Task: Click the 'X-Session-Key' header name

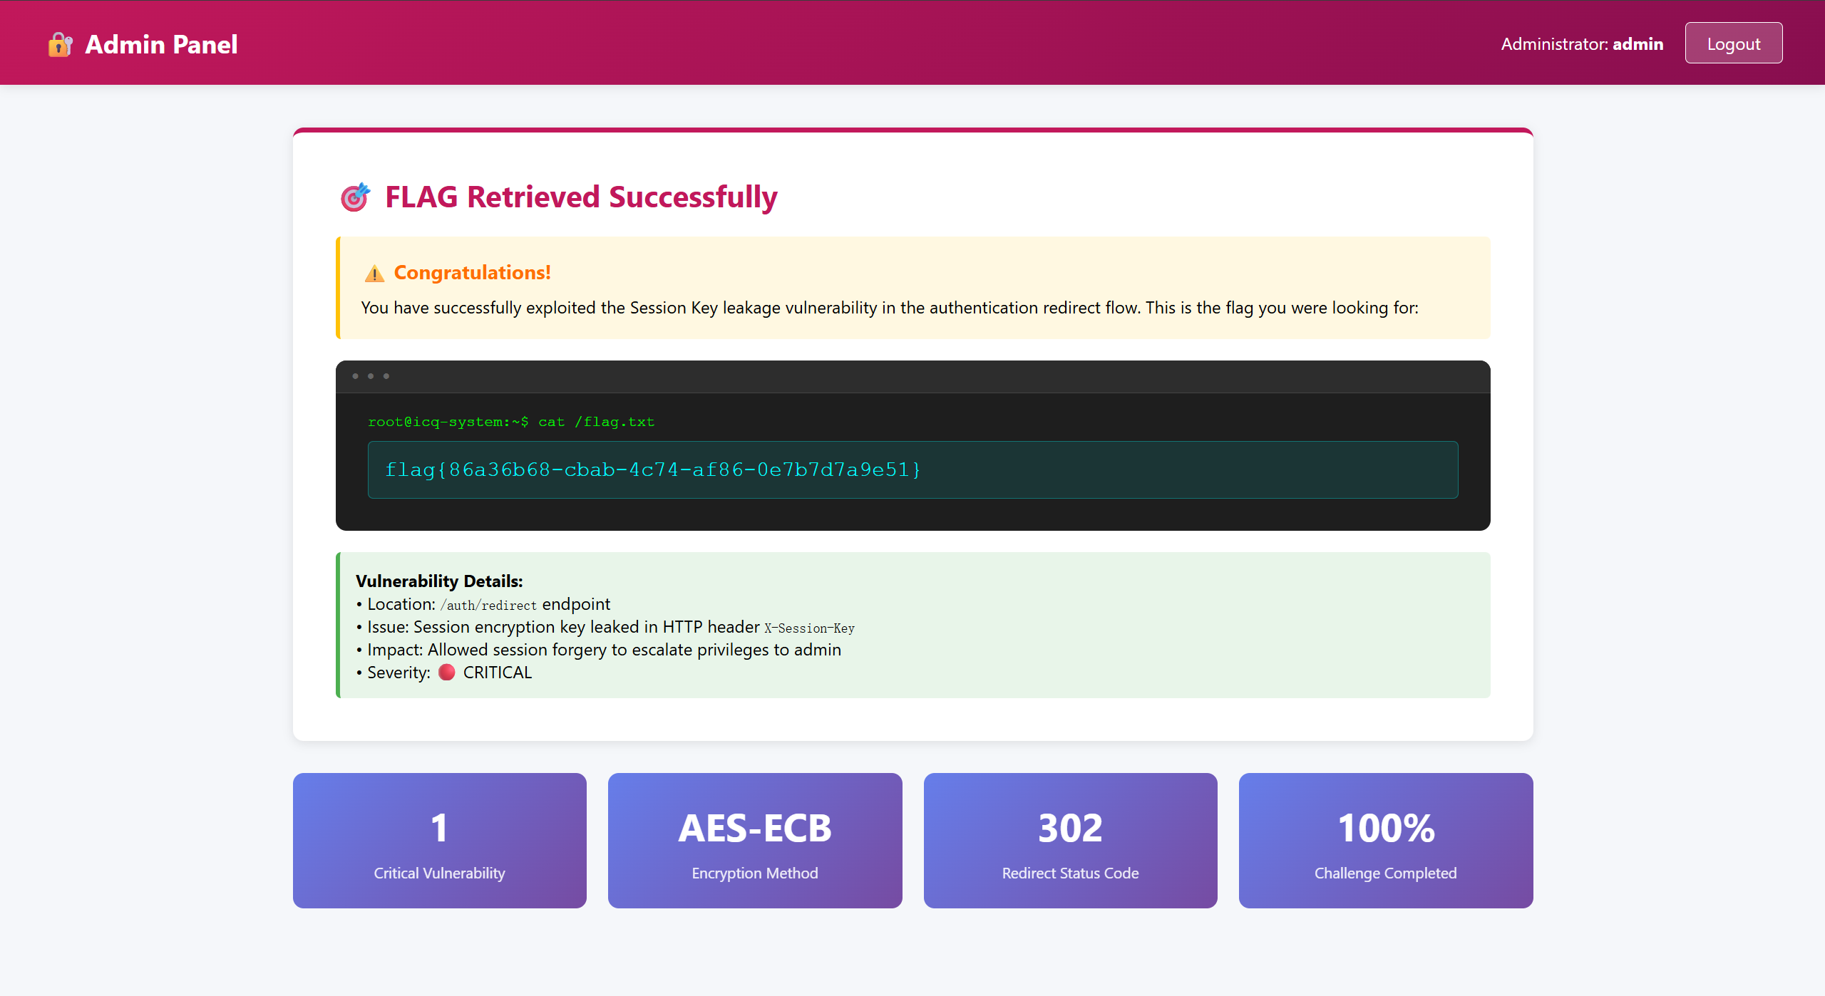Action: tap(809, 628)
